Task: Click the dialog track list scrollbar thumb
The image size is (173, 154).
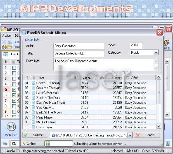Action: [159, 92]
